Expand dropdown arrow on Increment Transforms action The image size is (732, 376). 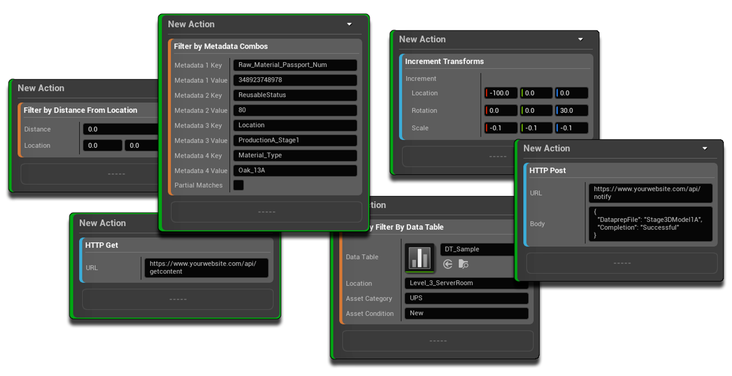tap(581, 39)
